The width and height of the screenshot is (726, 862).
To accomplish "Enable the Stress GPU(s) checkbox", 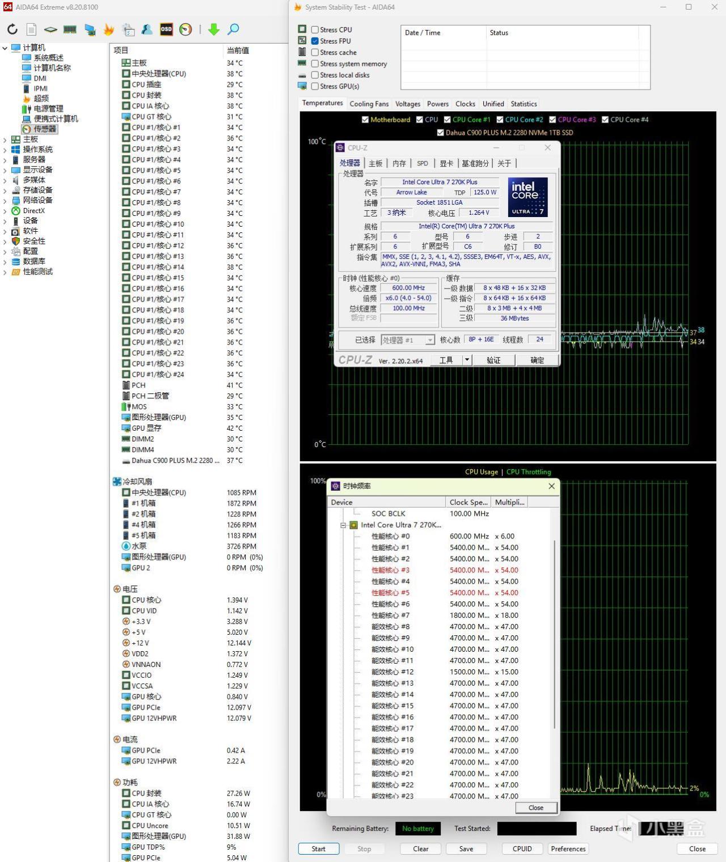I will tap(315, 86).
